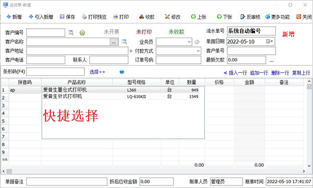Screen dimensions: 313x188
Task: Click the eraser icon beside 业务员
Action: click(197, 42)
